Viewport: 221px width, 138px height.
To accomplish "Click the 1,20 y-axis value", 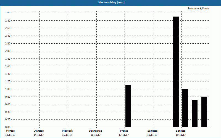I will (x=8, y=81).
